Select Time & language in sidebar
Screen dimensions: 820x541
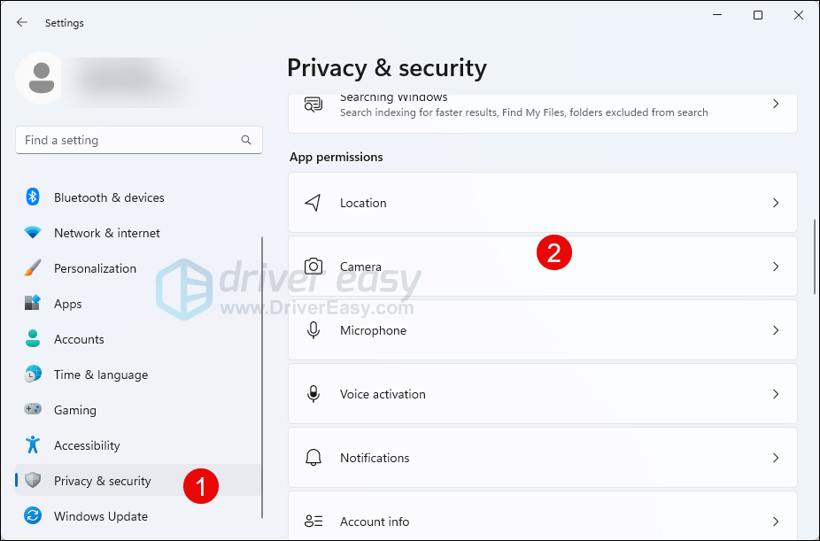pyautogui.click(x=100, y=375)
